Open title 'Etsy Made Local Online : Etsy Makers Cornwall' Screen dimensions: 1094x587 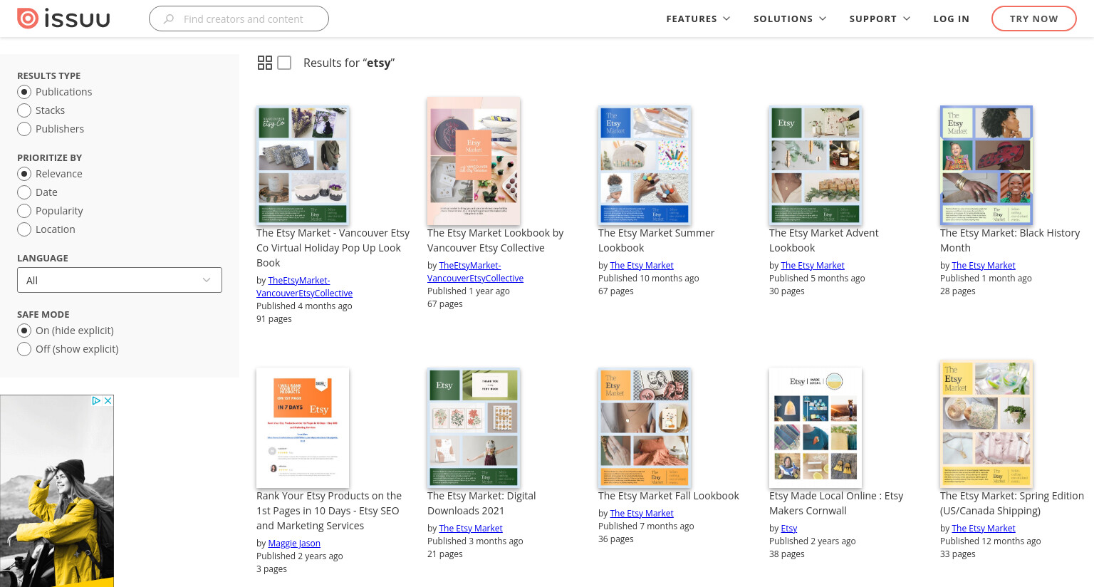tap(836, 503)
